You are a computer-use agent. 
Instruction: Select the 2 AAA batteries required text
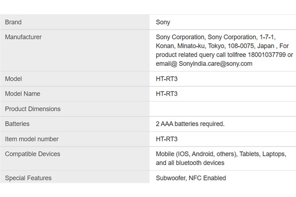point(190,124)
